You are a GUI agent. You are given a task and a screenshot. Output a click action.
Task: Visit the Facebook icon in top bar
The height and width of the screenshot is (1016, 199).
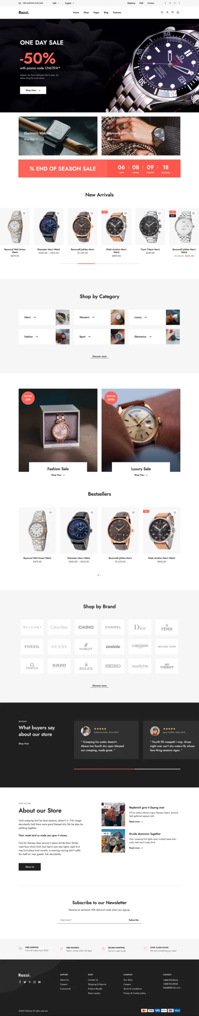(x=165, y=3)
